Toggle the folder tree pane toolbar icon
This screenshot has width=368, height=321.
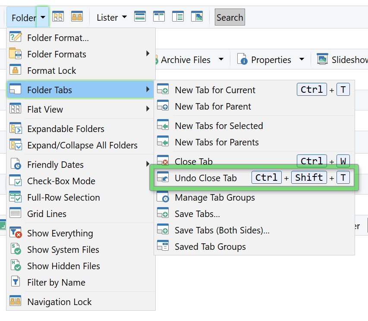(x=178, y=17)
